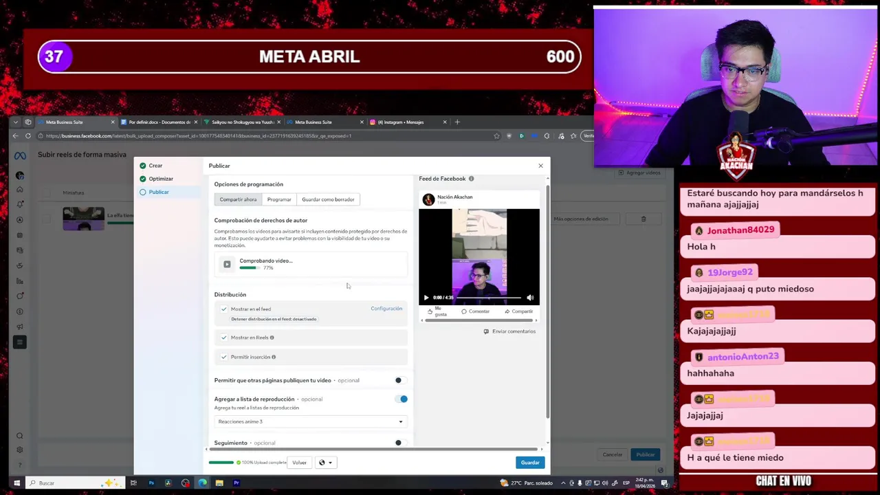Switch to Saikyou no Shokugyou browser tab
This screenshot has height=495, width=880.
point(242,122)
